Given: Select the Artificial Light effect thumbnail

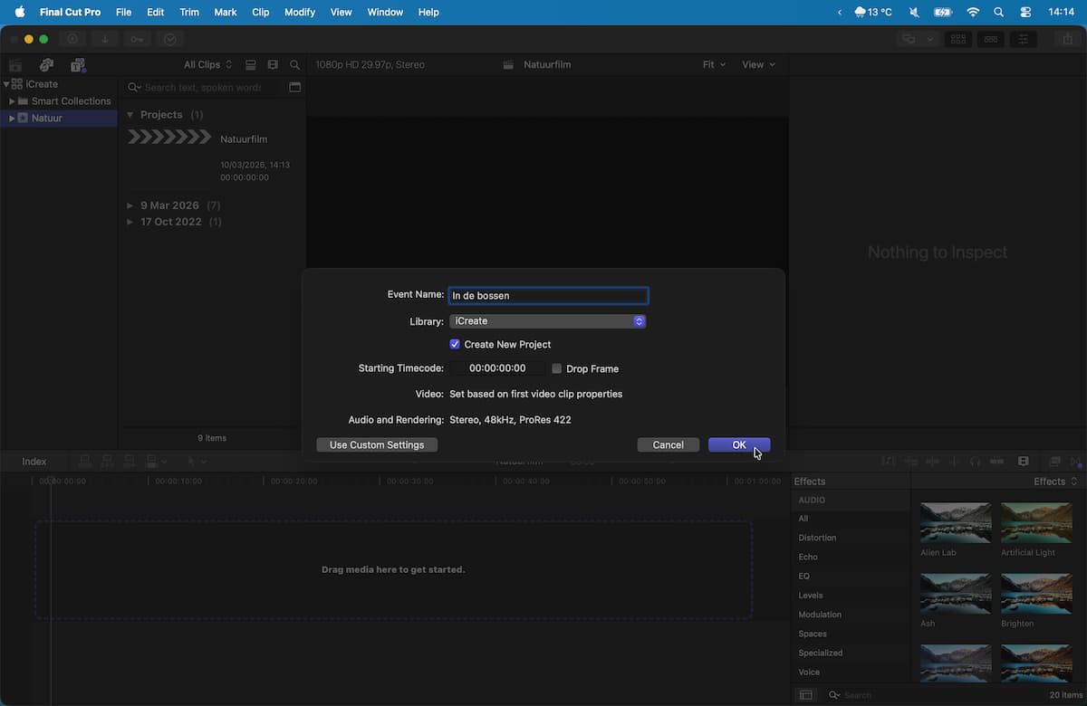Looking at the screenshot, I should tap(1036, 523).
